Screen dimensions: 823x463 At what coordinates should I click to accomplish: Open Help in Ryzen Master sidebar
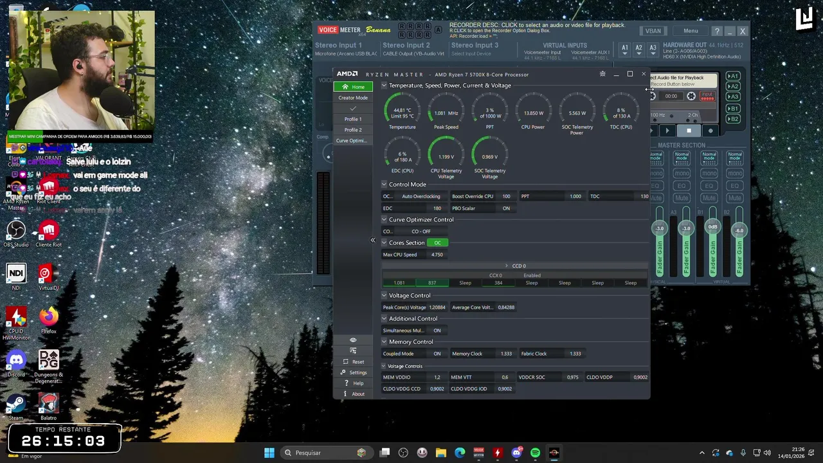(x=353, y=383)
